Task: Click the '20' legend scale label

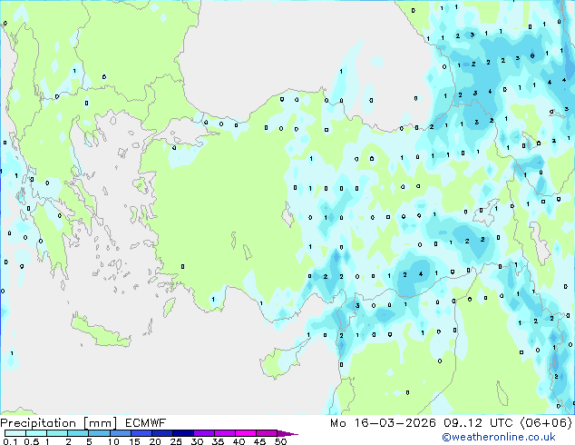Action: [155, 441]
